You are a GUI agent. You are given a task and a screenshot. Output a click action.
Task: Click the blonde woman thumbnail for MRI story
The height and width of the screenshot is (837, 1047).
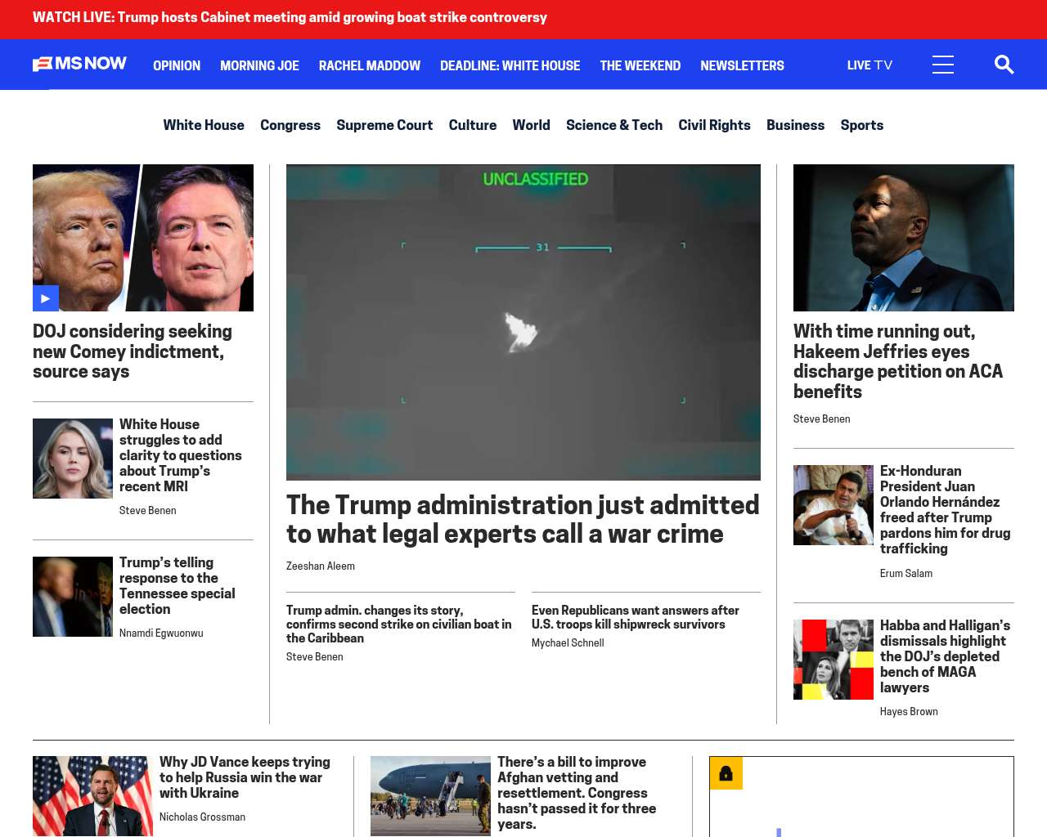point(73,459)
